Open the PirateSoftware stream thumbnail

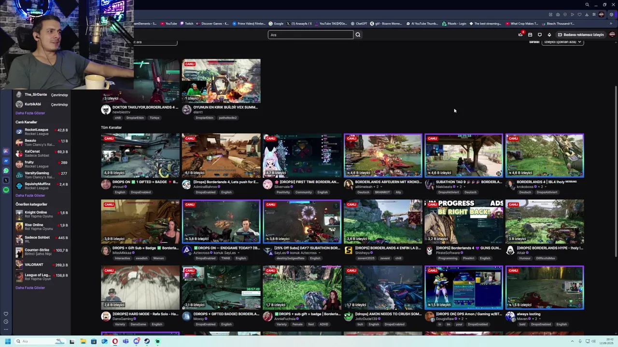point(463,222)
